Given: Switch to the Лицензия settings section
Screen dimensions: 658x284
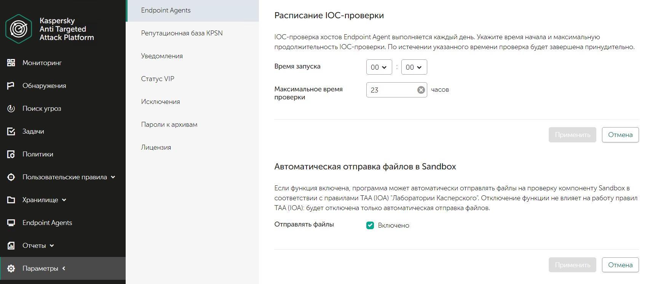Looking at the screenshot, I should pyautogui.click(x=156, y=147).
